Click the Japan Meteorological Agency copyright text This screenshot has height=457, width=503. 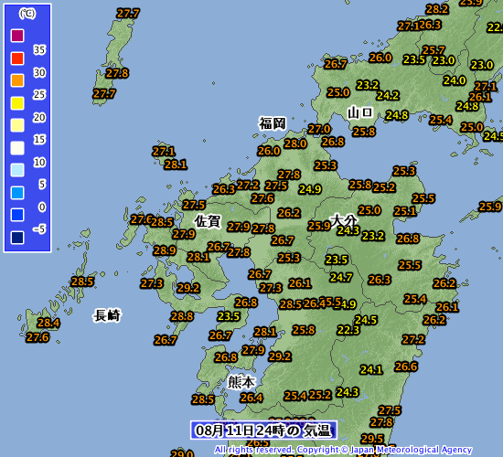(343, 450)
